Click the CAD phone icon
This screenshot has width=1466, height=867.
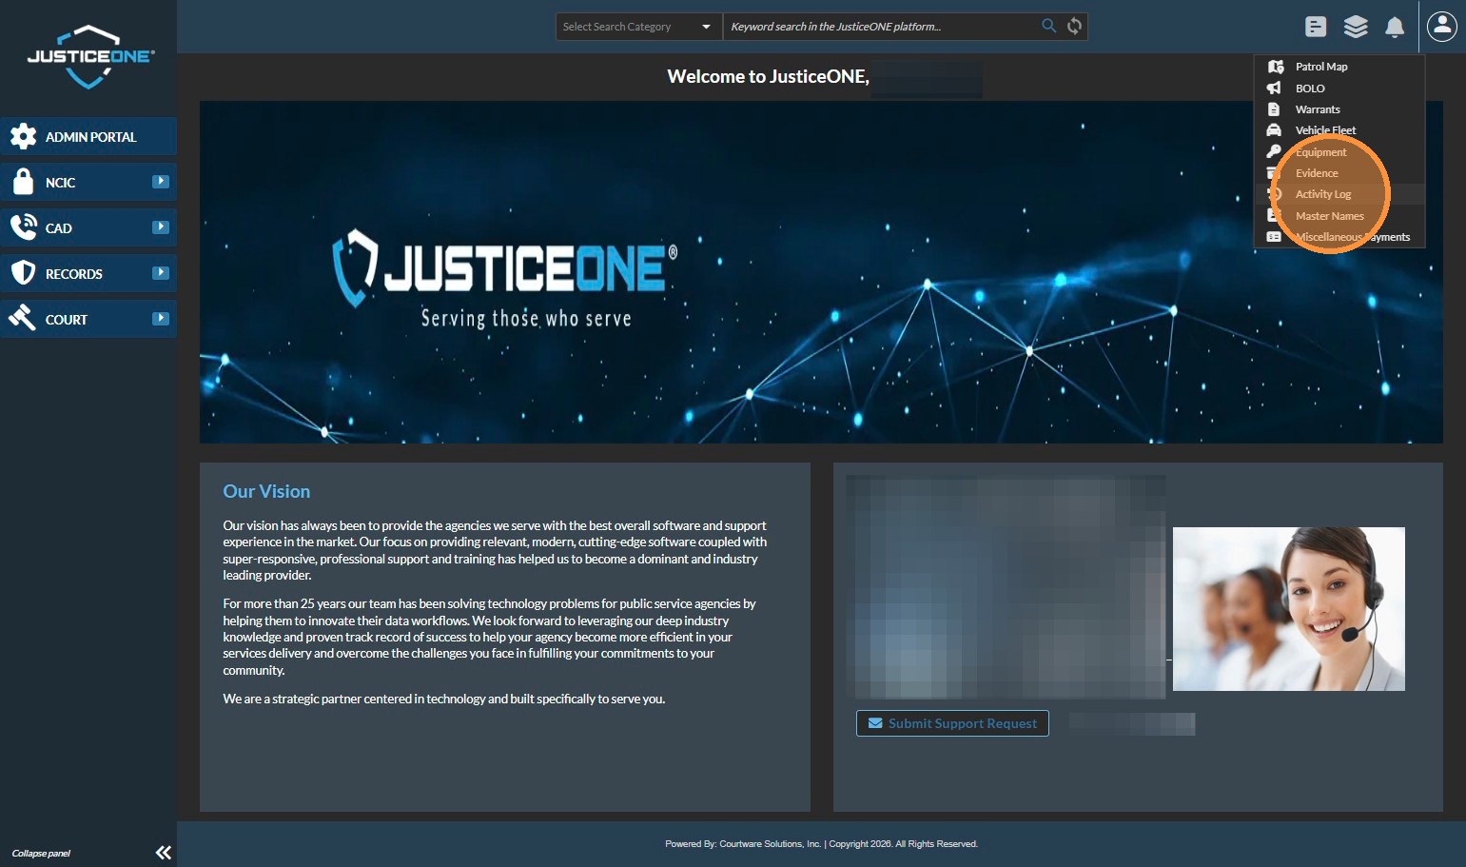(23, 227)
